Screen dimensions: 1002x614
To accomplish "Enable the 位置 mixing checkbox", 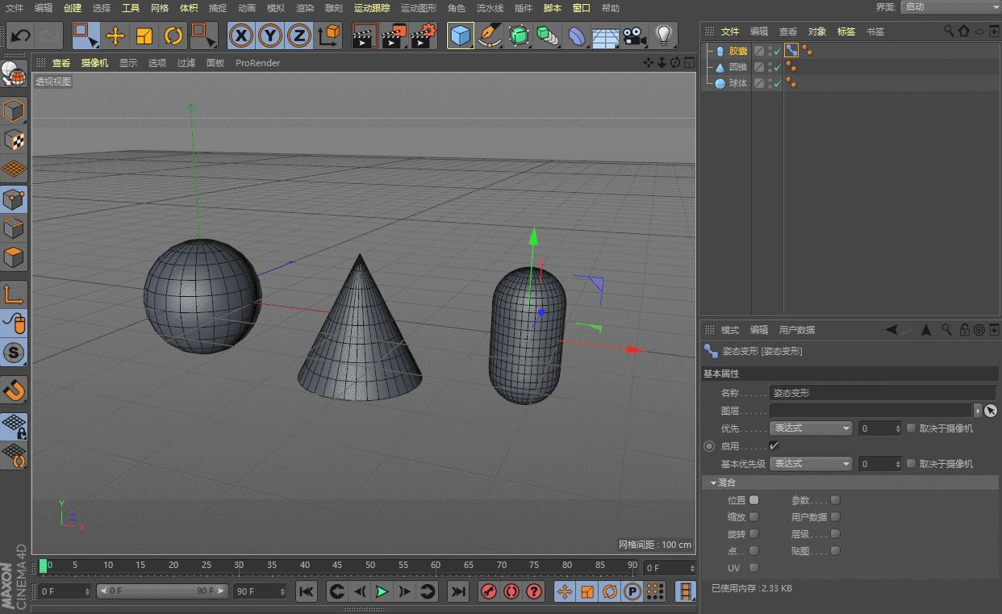I will (755, 499).
